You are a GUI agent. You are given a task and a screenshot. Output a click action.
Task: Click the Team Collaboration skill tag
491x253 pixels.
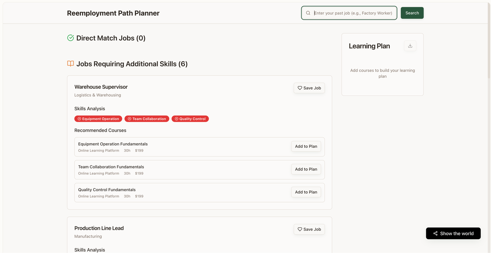[147, 119]
